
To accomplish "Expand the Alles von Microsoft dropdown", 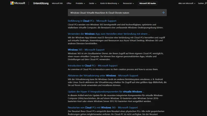I will 187,3.
